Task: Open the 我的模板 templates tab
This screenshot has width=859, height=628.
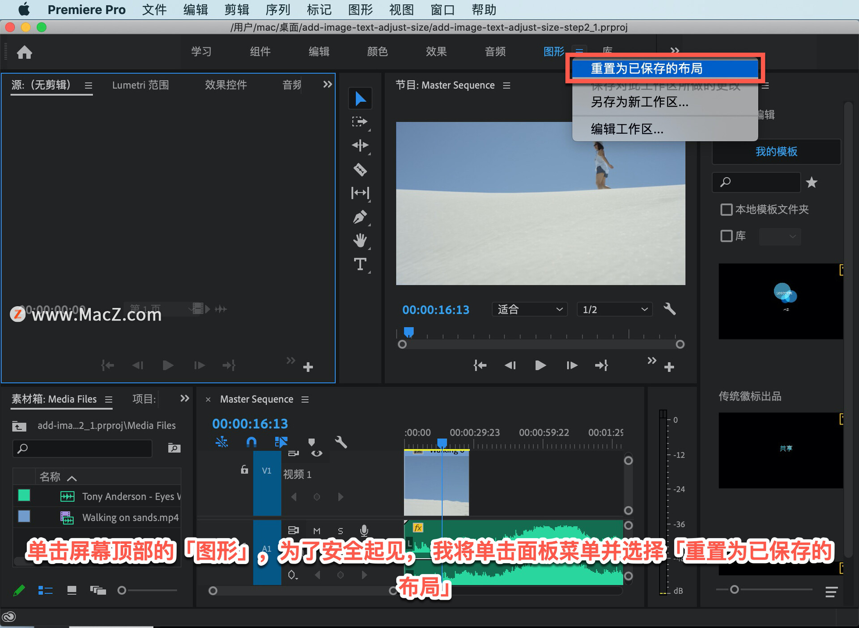Action: point(776,151)
